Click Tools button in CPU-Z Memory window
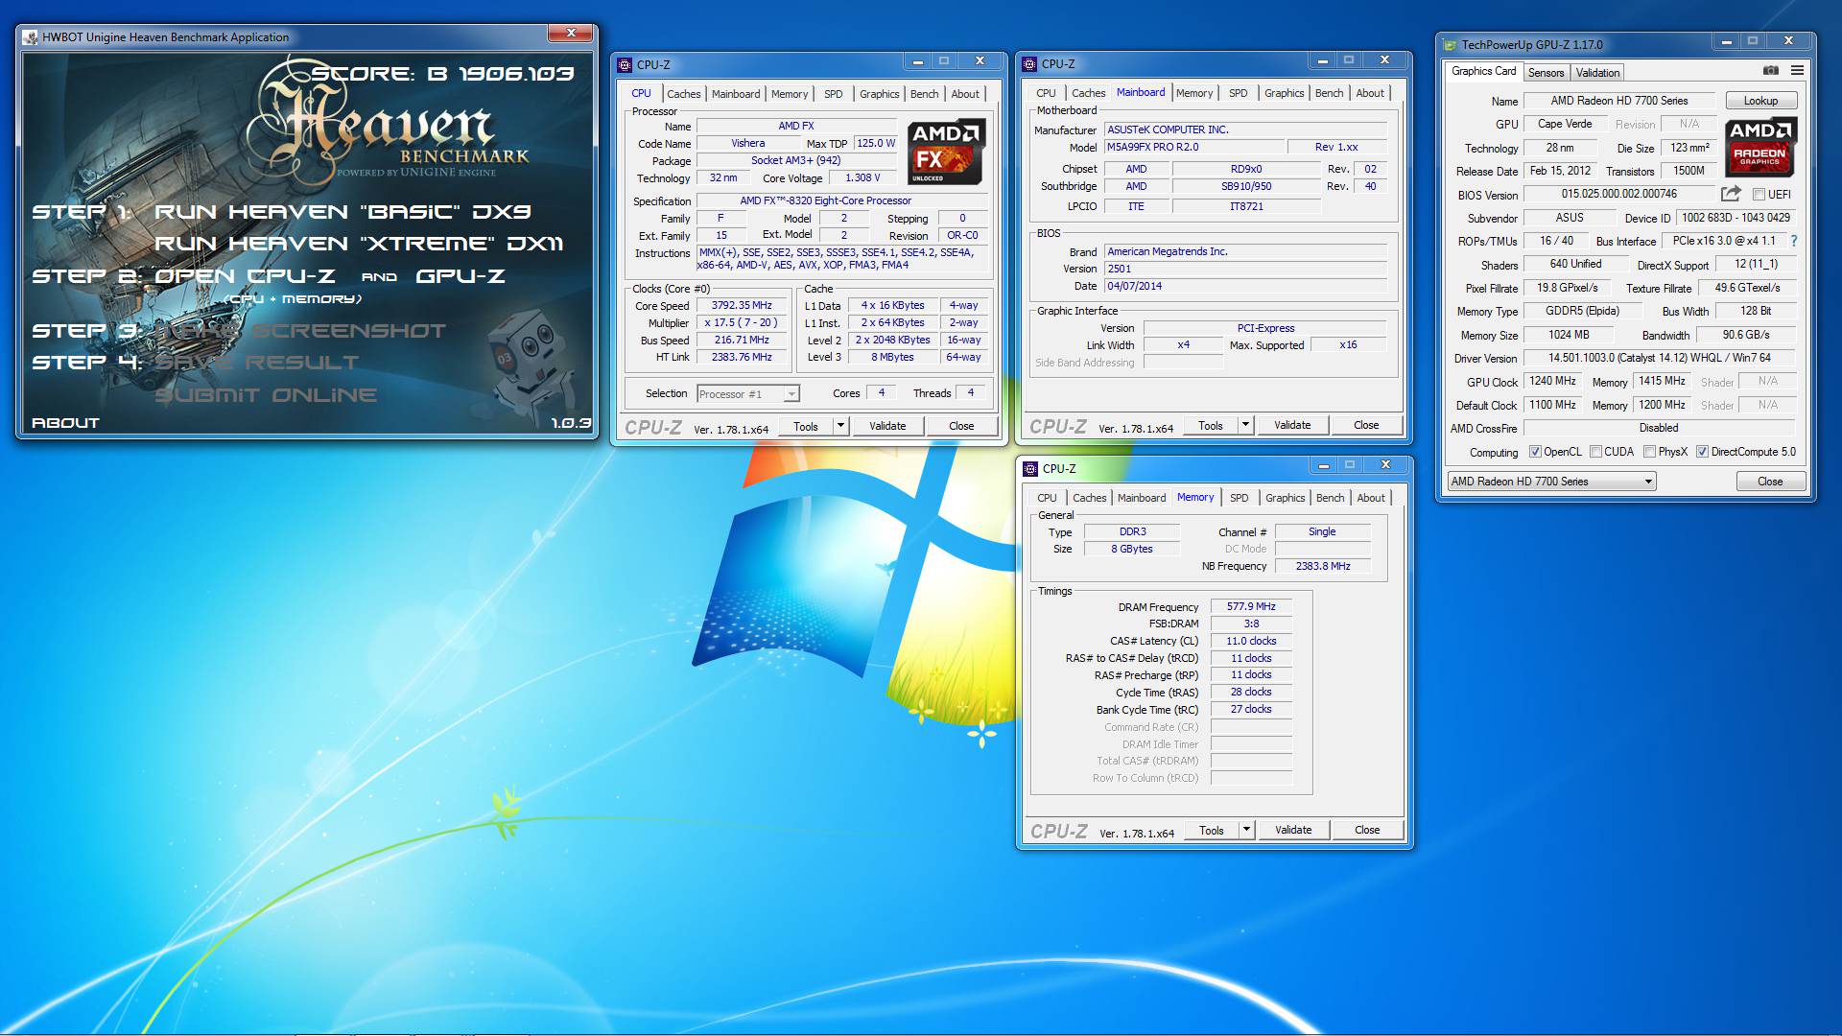 pos(1212,830)
